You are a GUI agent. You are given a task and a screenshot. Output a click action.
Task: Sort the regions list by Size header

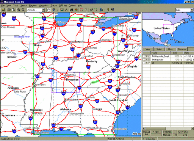177,53
